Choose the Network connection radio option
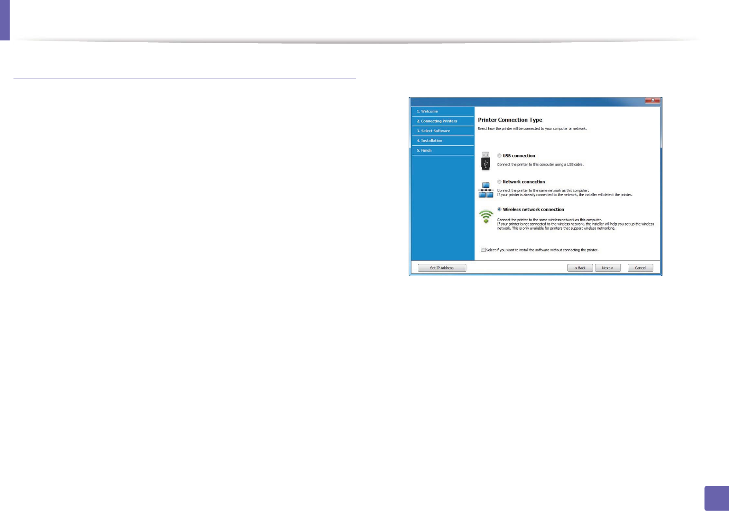729x511 pixels. 499,182
